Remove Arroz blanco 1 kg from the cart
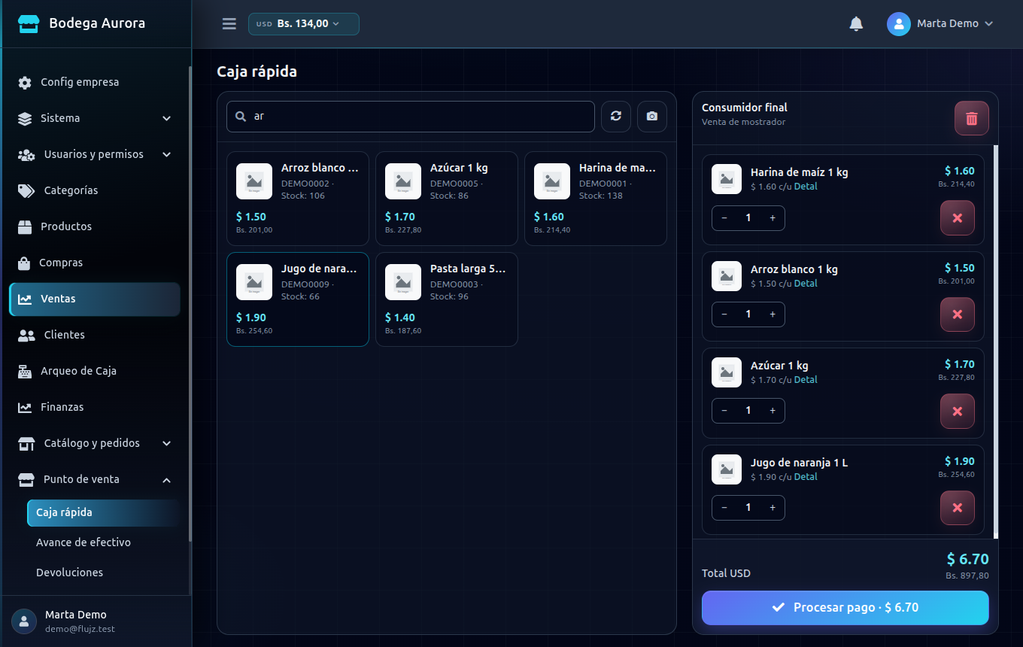Image resolution: width=1023 pixels, height=647 pixels. click(958, 314)
